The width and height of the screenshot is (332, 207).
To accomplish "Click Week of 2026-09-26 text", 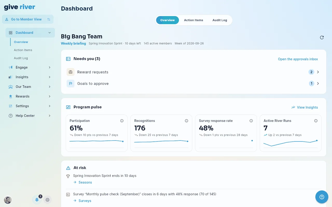I will coord(189,43).
